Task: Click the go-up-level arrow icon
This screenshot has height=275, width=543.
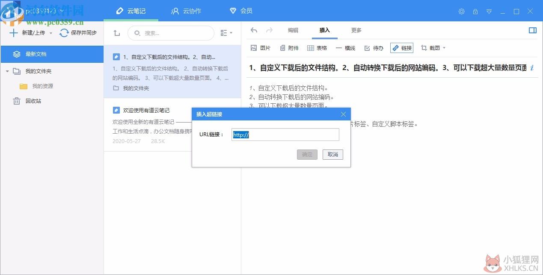Action: (116, 33)
